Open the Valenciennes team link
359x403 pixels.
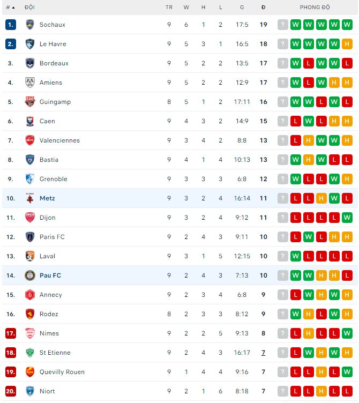coord(59,140)
